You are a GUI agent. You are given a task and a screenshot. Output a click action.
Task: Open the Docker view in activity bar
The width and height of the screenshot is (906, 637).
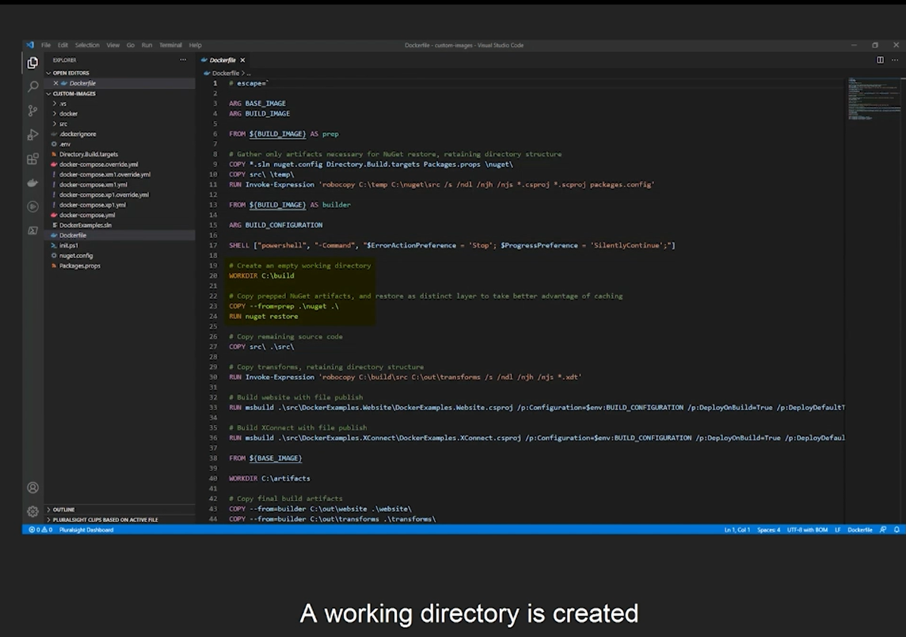tap(33, 183)
